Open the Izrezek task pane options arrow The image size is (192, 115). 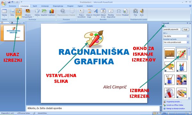pyautogui.click(x=187, y=23)
